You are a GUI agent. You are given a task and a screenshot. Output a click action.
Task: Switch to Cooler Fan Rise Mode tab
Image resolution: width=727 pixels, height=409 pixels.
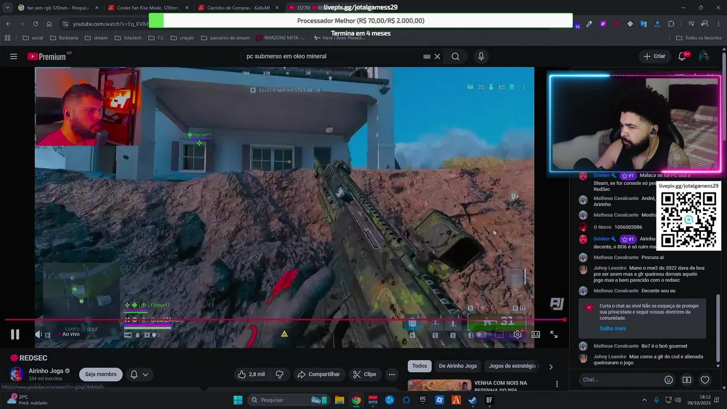tap(148, 8)
